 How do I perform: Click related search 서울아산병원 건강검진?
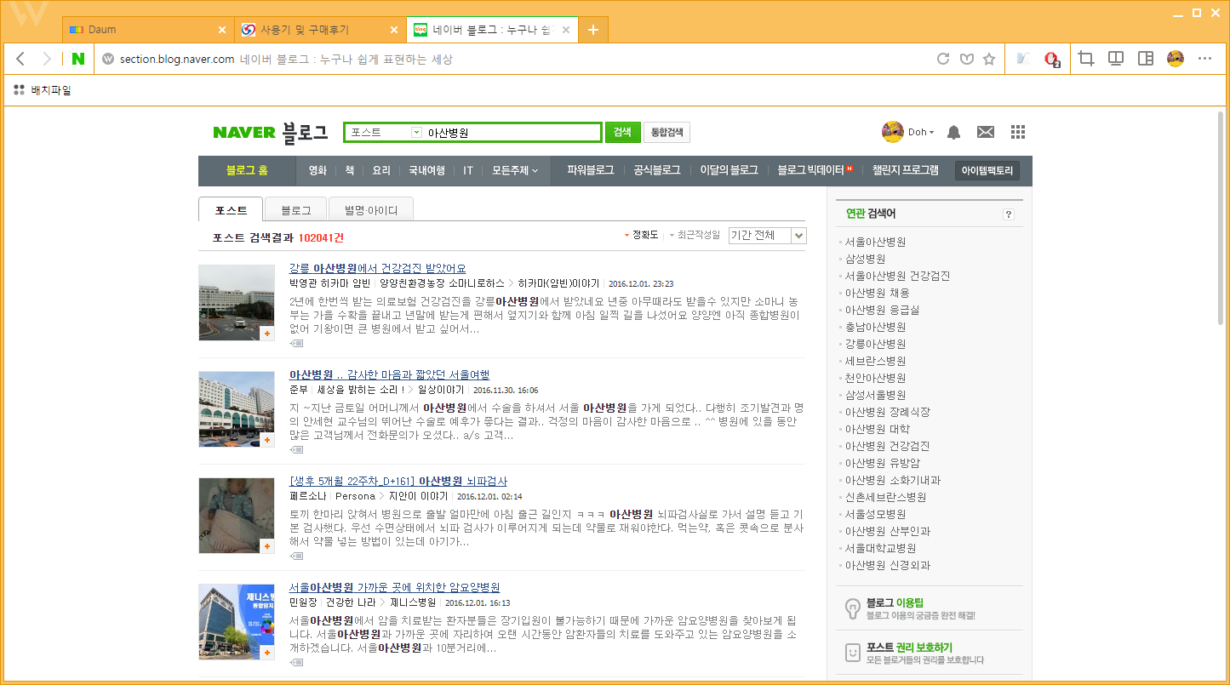pos(897,276)
